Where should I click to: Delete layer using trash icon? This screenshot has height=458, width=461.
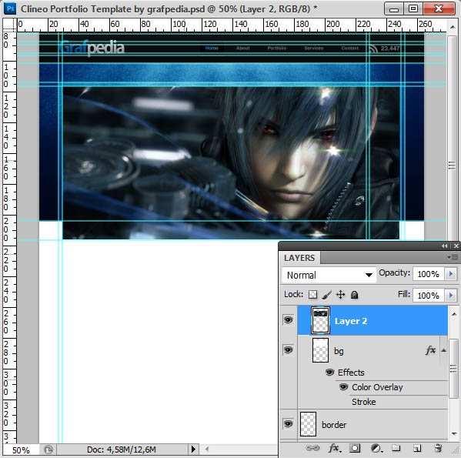coord(438,448)
